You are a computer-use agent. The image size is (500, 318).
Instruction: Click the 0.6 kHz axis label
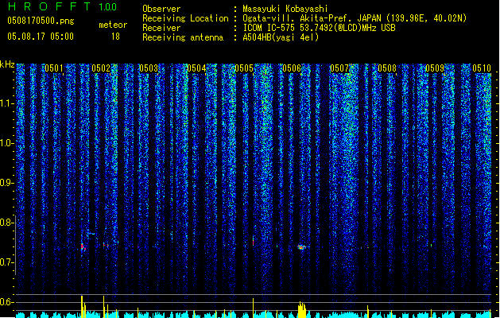pos(7,302)
